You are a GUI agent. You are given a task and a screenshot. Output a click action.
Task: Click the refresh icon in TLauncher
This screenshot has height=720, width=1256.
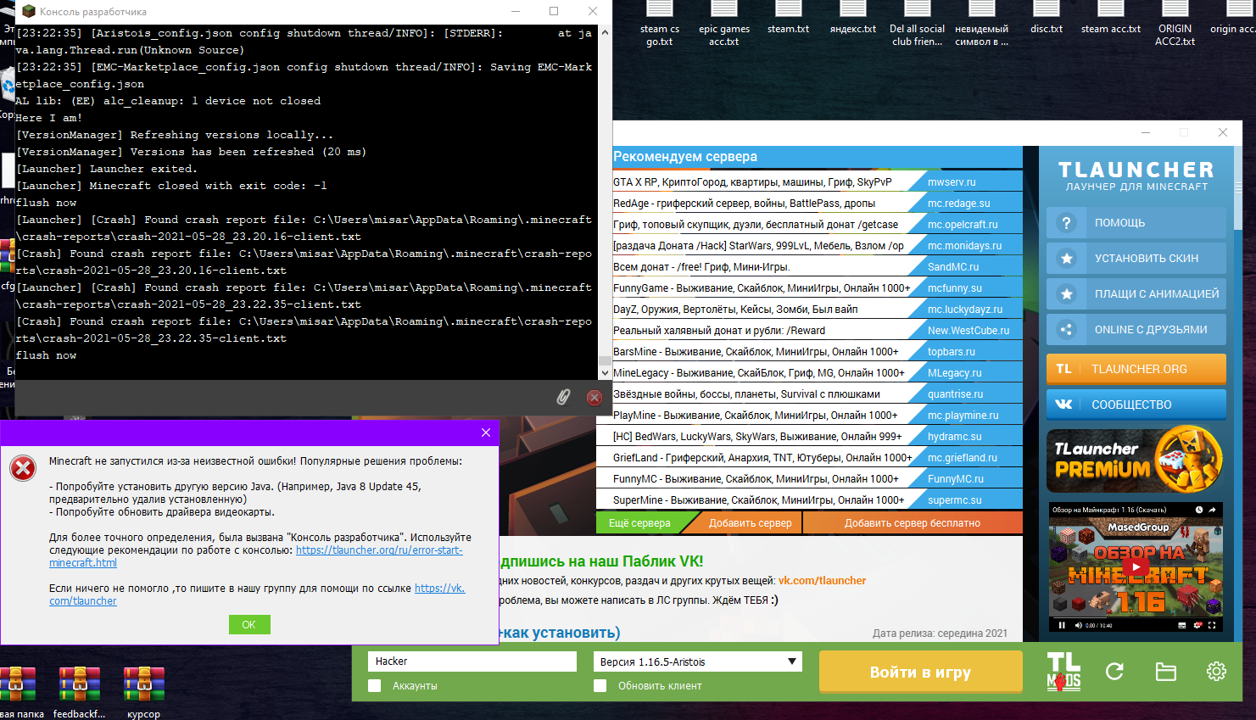[1115, 672]
